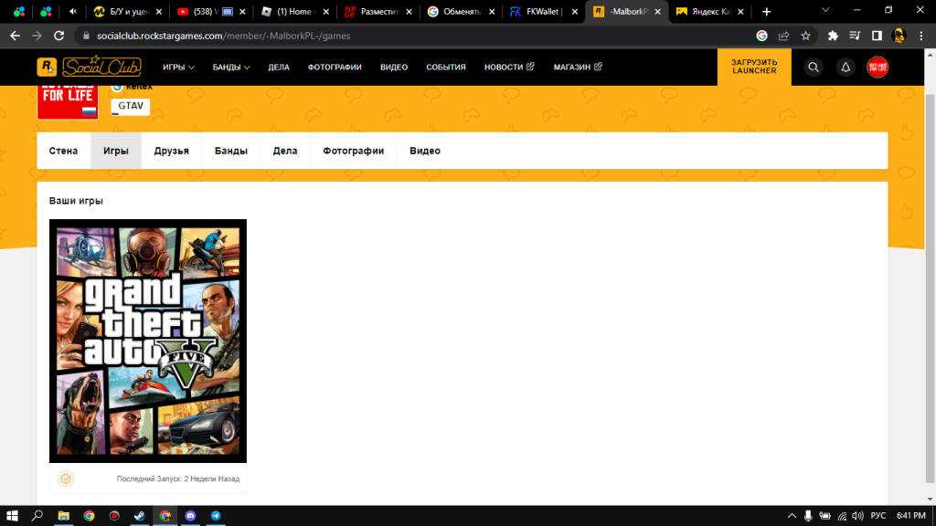Open the red profile avatar menu

coord(877,67)
